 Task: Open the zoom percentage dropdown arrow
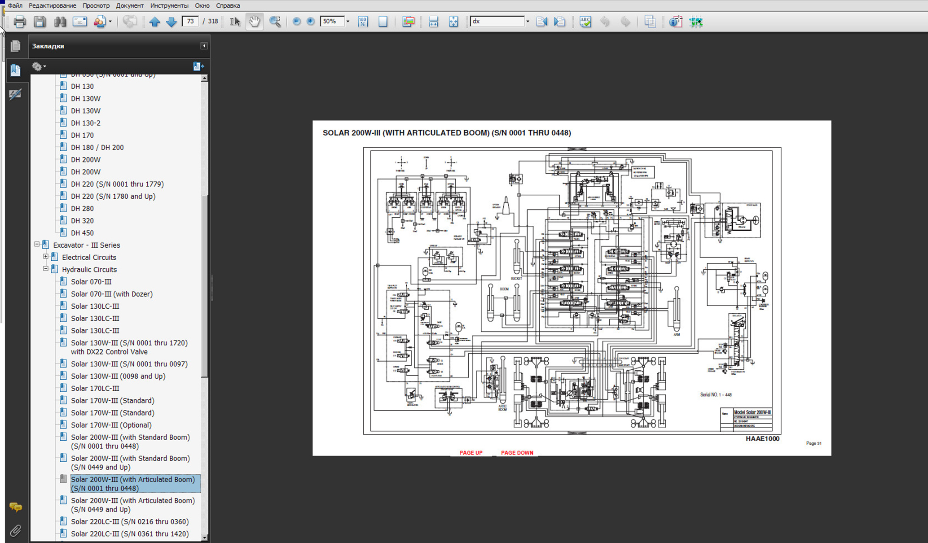click(347, 22)
